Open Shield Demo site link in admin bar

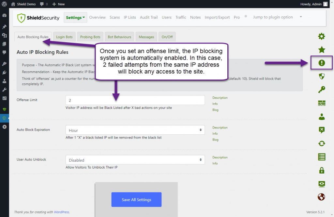pyautogui.click(x=23, y=4)
